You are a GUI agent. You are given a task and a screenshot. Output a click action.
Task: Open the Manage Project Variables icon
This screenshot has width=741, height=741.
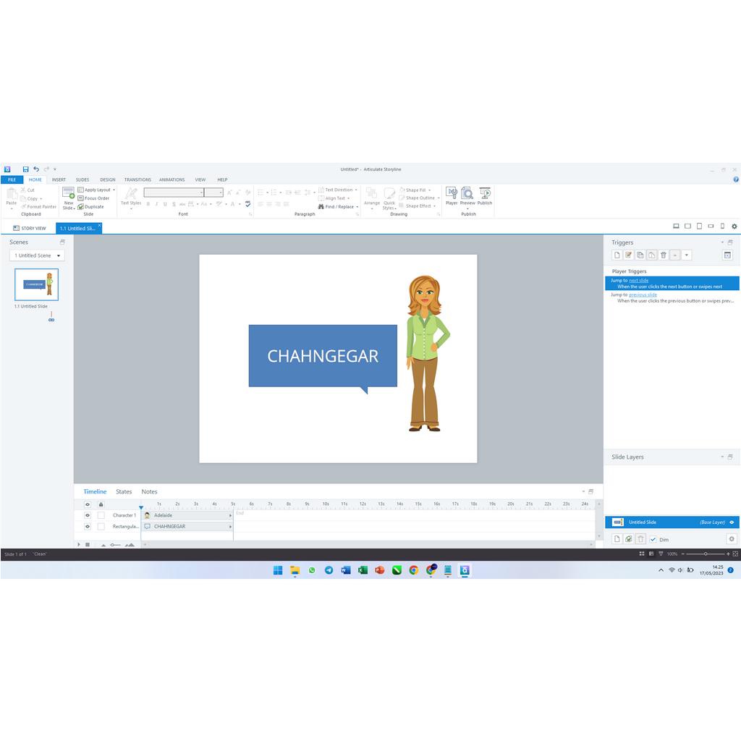tap(727, 255)
